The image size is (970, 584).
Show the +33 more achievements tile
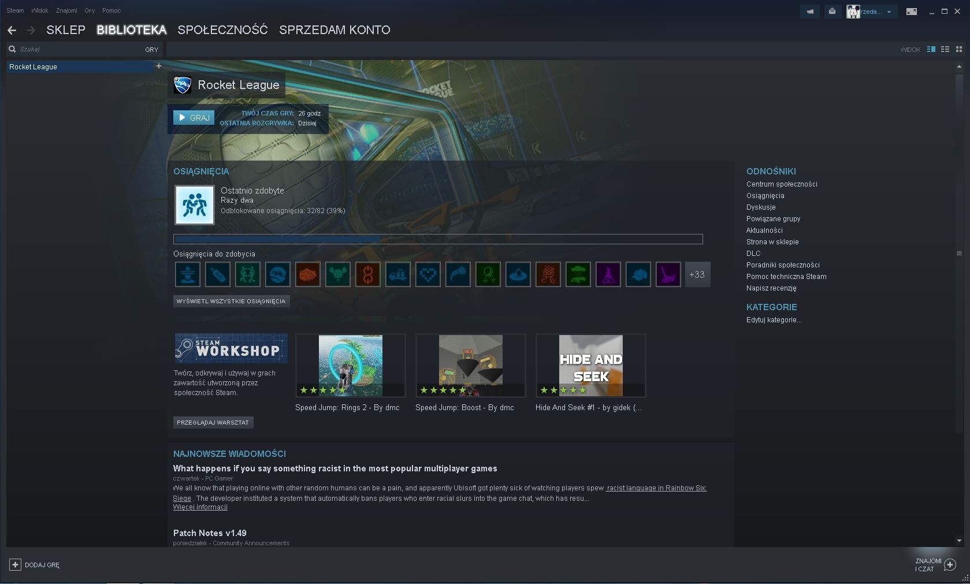tap(697, 274)
